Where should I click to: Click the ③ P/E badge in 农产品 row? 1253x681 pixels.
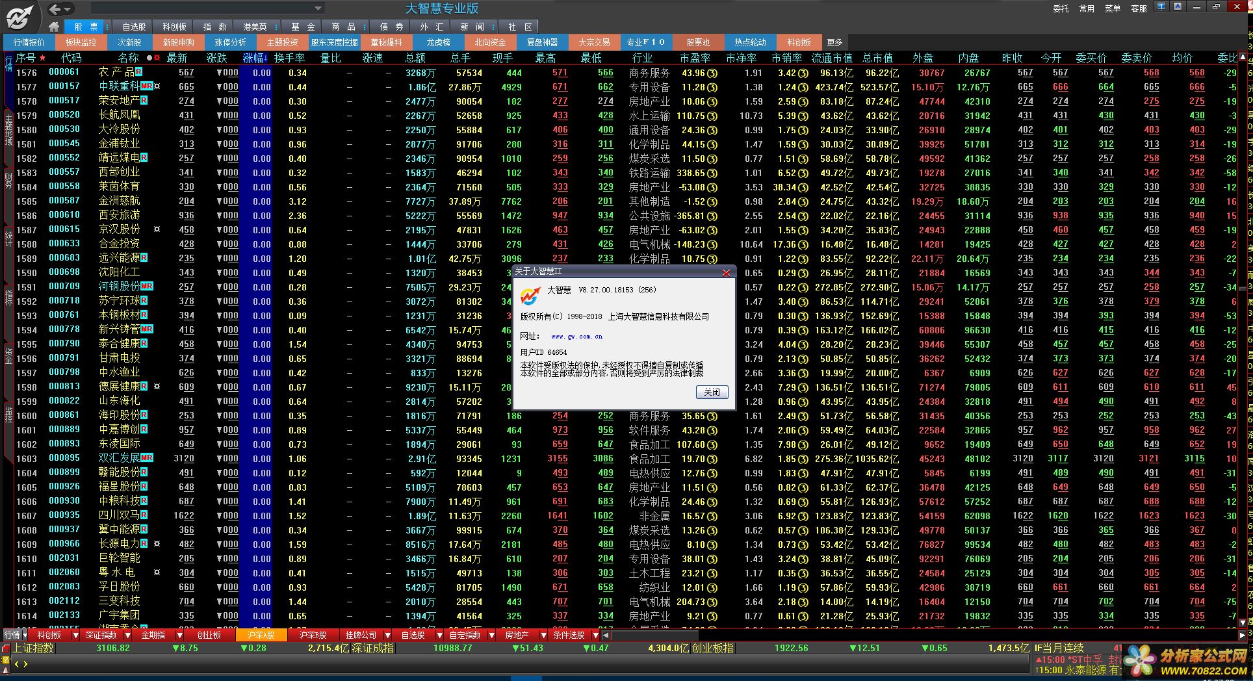(713, 73)
